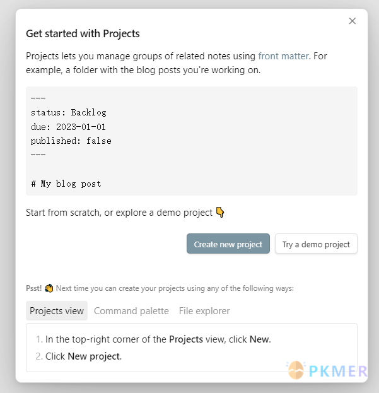The height and width of the screenshot is (393, 379).
Task: Click the Create new project button
Action: (228, 243)
